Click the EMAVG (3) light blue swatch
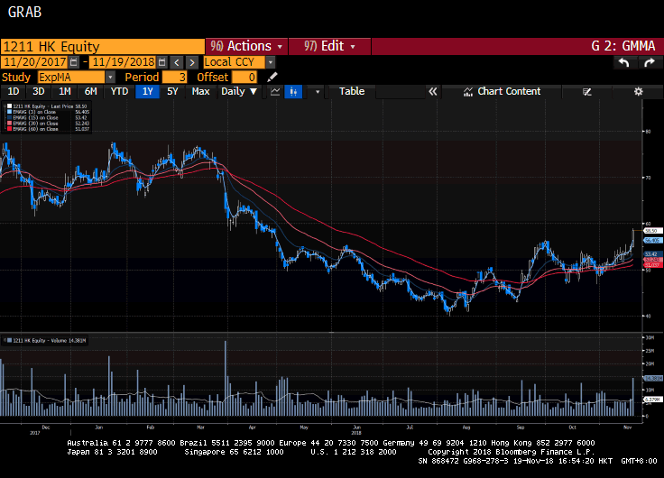Screen dimensions: 664x478 9,112
